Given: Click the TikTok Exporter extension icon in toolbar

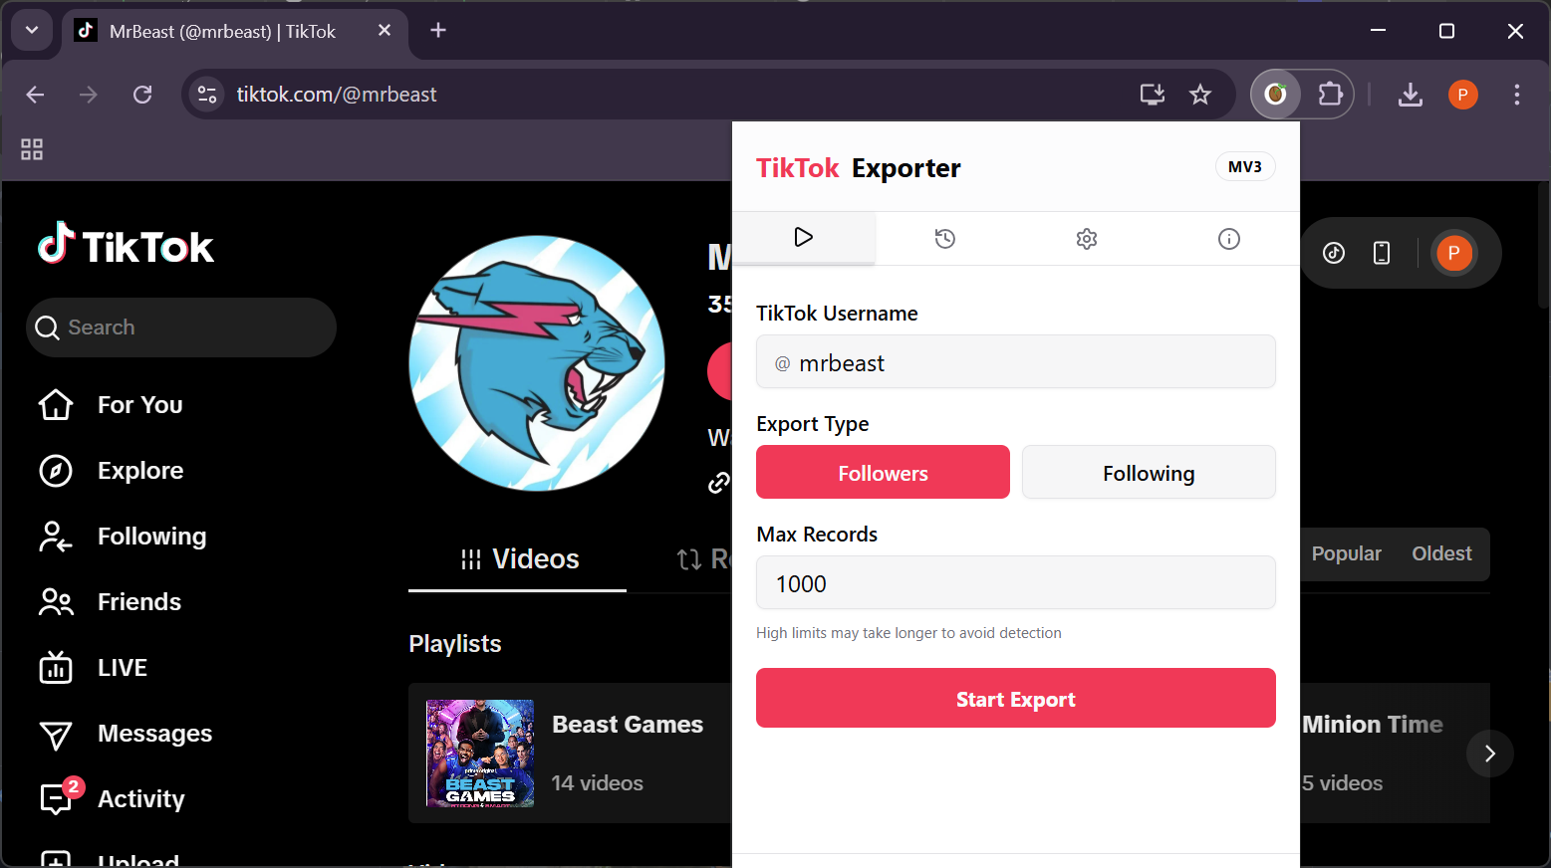Looking at the screenshot, I should (x=1276, y=95).
